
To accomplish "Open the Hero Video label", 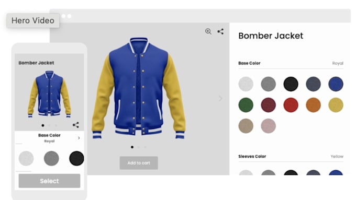I will 33,20.
